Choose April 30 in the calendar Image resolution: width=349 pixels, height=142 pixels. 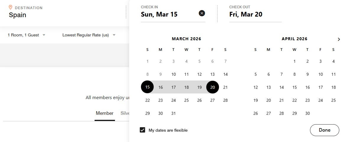[x=307, y=113]
